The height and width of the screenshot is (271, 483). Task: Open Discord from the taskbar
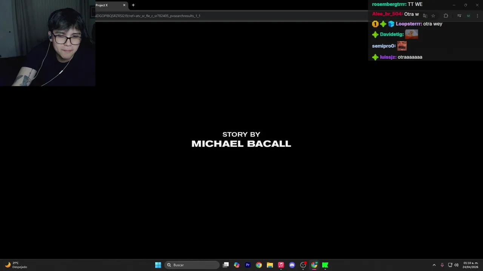coord(292,265)
